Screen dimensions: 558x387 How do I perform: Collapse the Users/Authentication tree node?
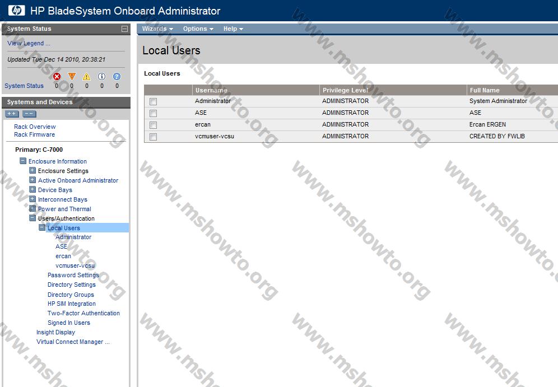pyautogui.click(x=32, y=218)
